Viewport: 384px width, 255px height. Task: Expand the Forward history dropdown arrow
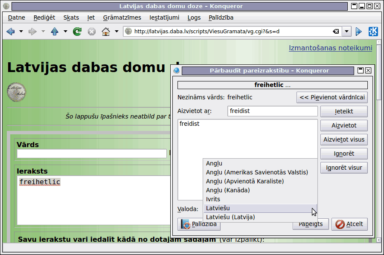43,31
